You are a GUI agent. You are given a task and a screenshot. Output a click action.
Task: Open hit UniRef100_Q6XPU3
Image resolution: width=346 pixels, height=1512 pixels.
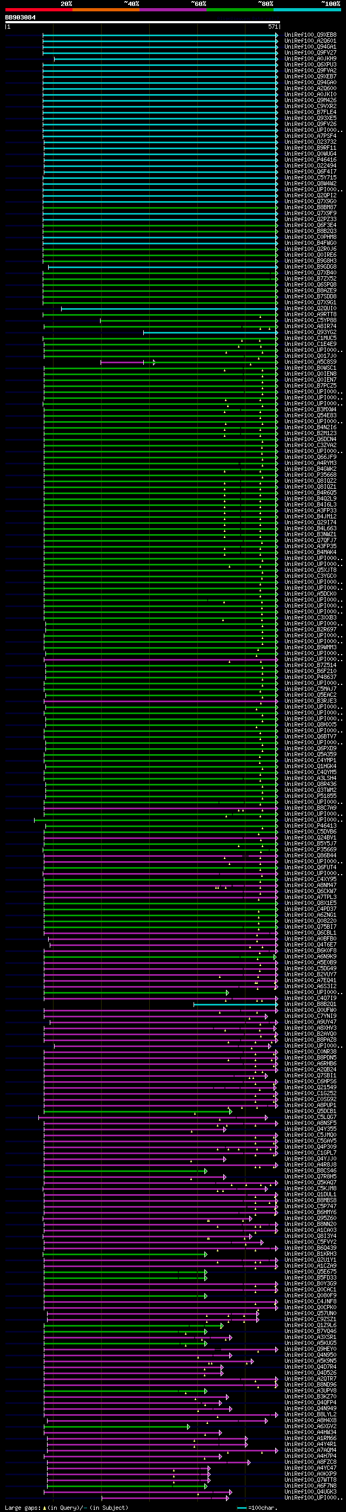(311, 64)
